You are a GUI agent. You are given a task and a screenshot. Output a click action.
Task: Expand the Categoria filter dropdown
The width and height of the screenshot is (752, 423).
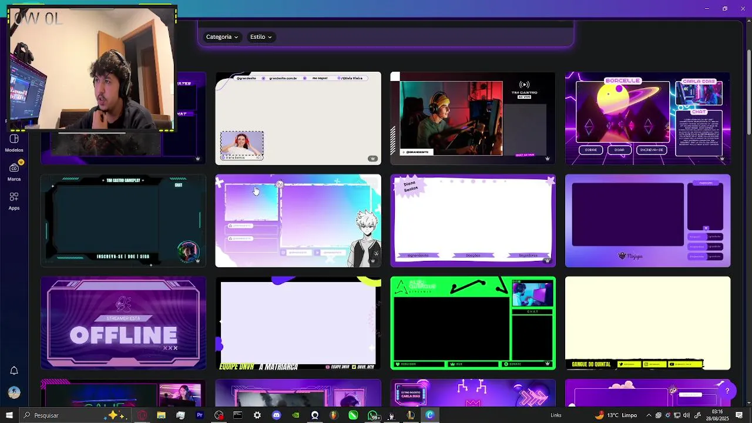[222, 37]
